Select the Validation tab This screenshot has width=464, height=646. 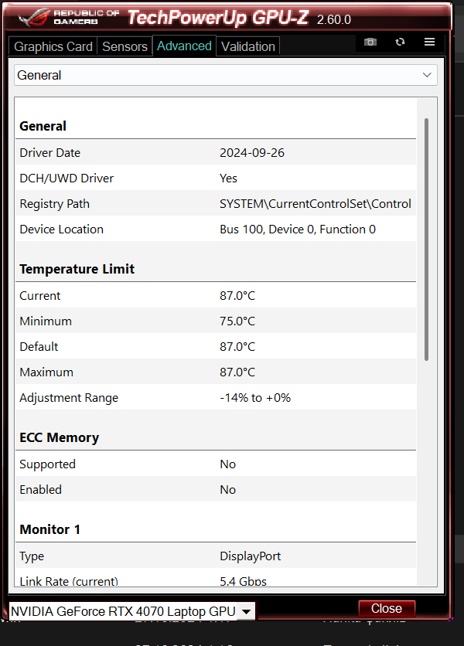click(x=247, y=46)
